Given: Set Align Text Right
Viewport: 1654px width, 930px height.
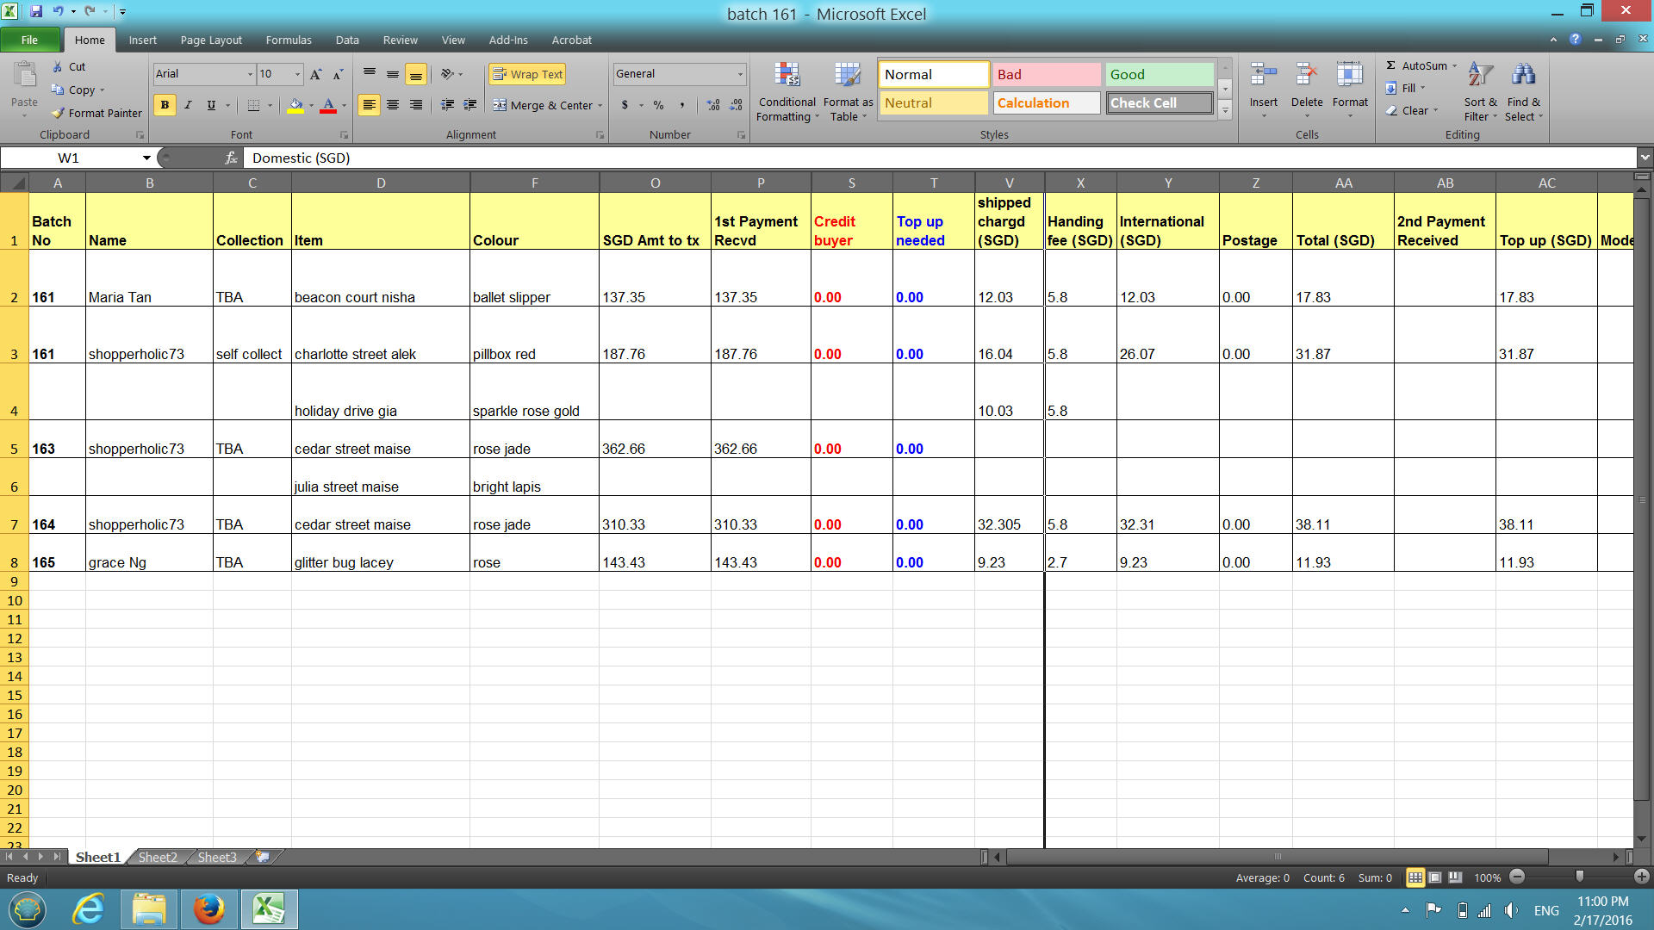Looking at the screenshot, I should (x=416, y=105).
